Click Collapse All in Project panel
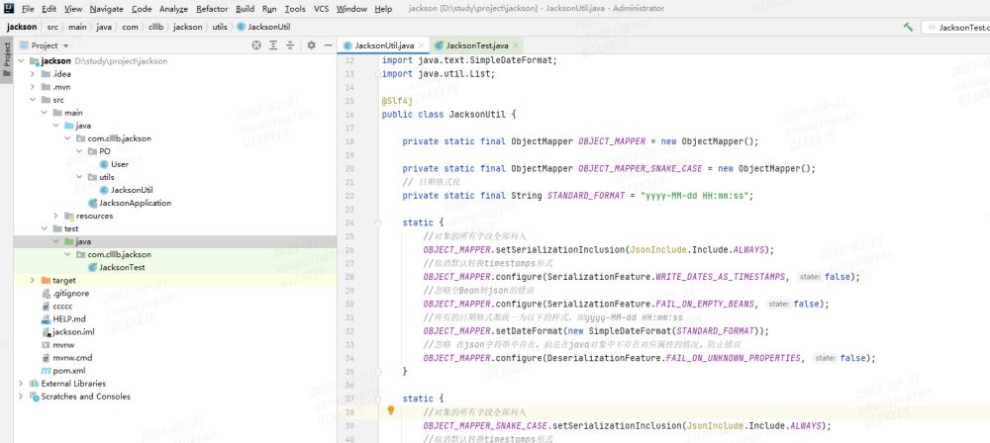 click(291, 45)
